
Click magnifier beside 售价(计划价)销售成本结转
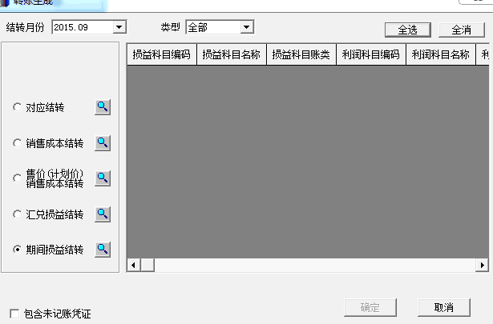tap(103, 178)
